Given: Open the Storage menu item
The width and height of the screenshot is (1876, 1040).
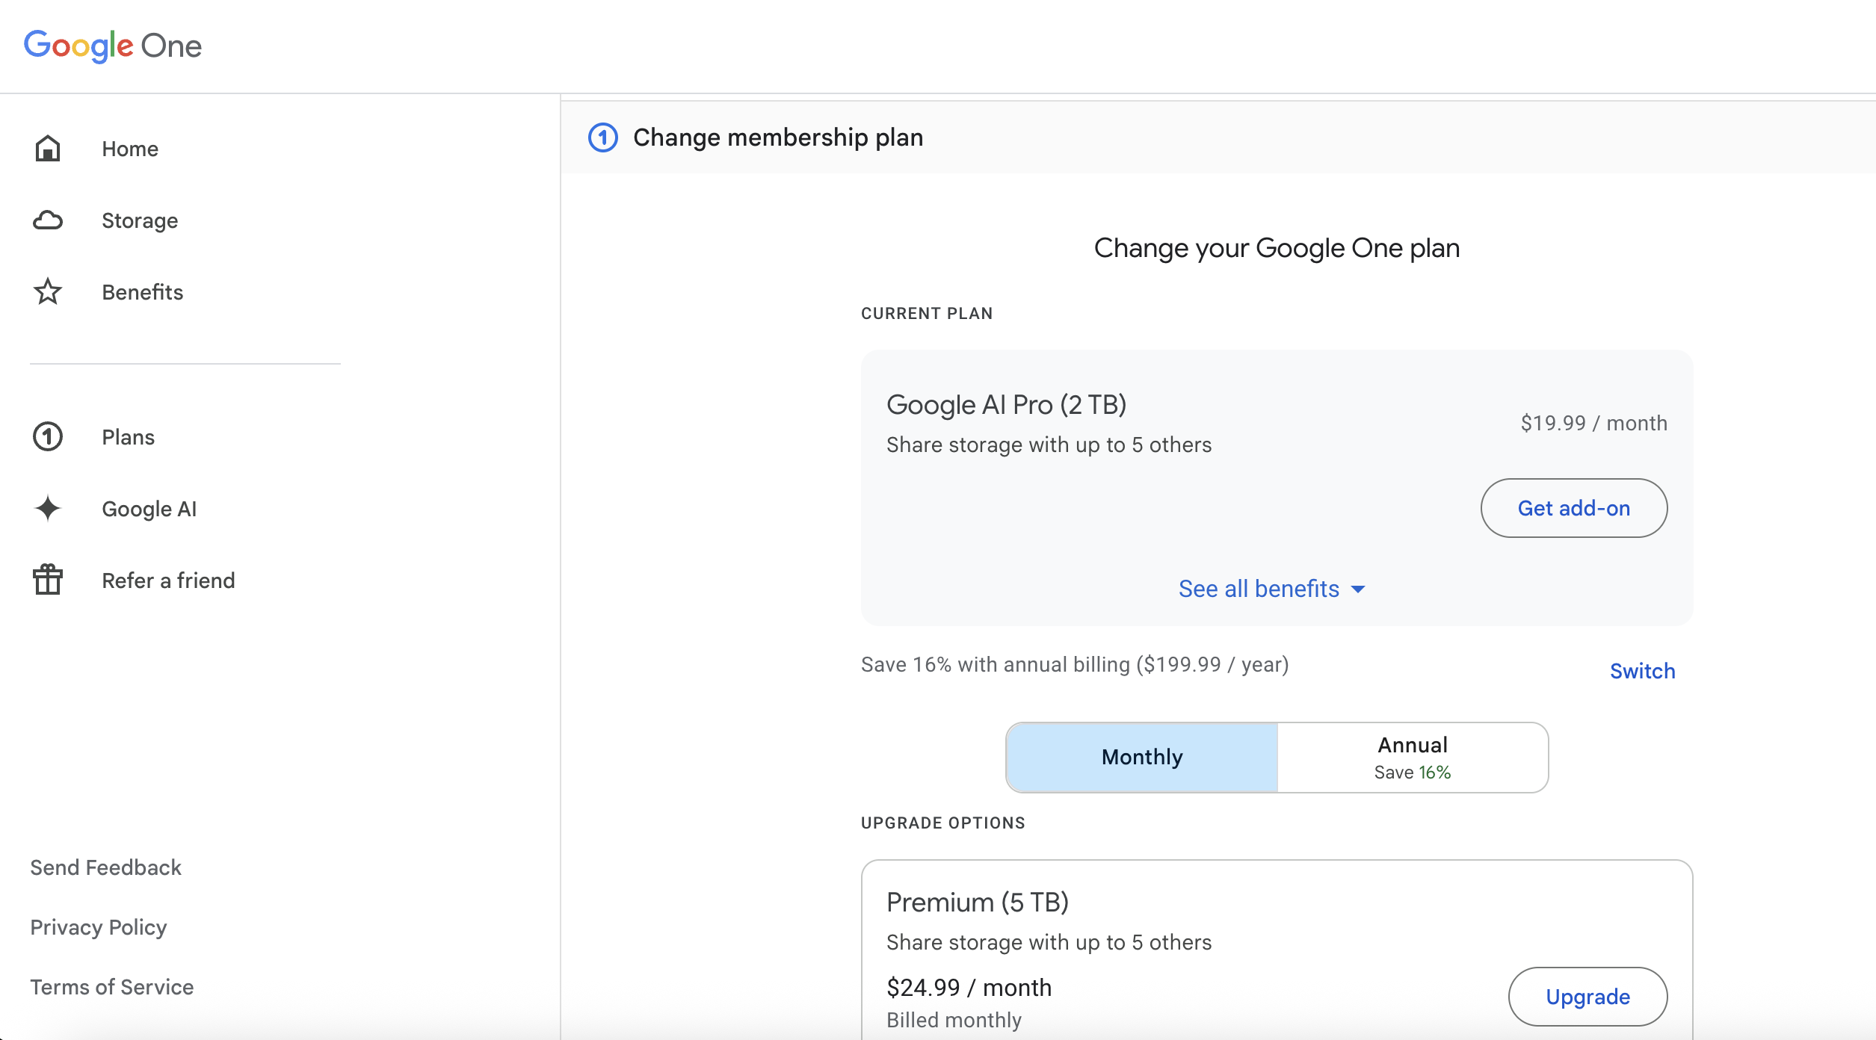Looking at the screenshot, I should click(x=140, y=220).
